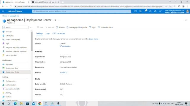Open Microsoft Edge from the taskbar

15,103
